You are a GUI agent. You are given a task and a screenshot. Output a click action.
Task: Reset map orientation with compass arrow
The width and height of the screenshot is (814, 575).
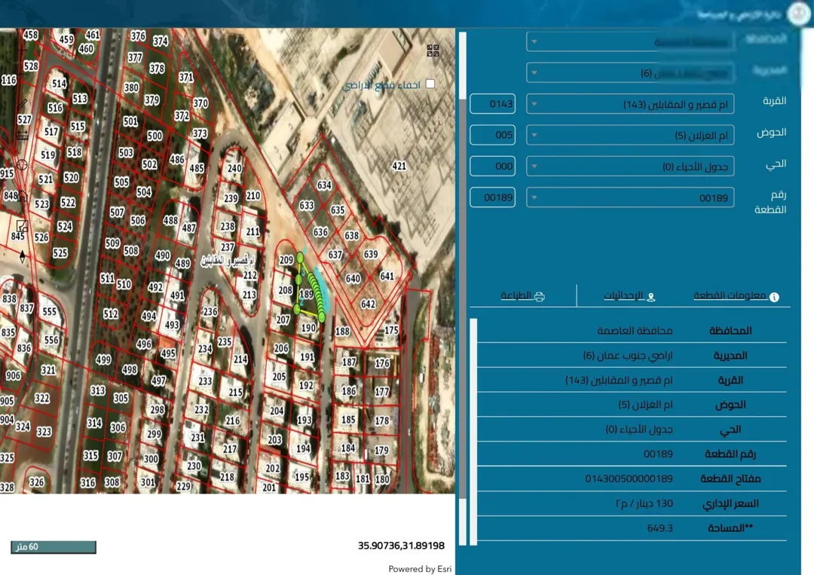tap(22, 256)
